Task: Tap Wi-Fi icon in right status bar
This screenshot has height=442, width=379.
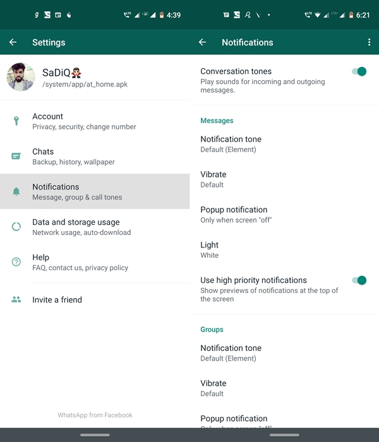Action: point(318,15)
